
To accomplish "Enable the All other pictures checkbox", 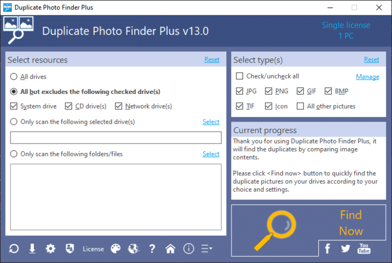I will tap(300, 106).
